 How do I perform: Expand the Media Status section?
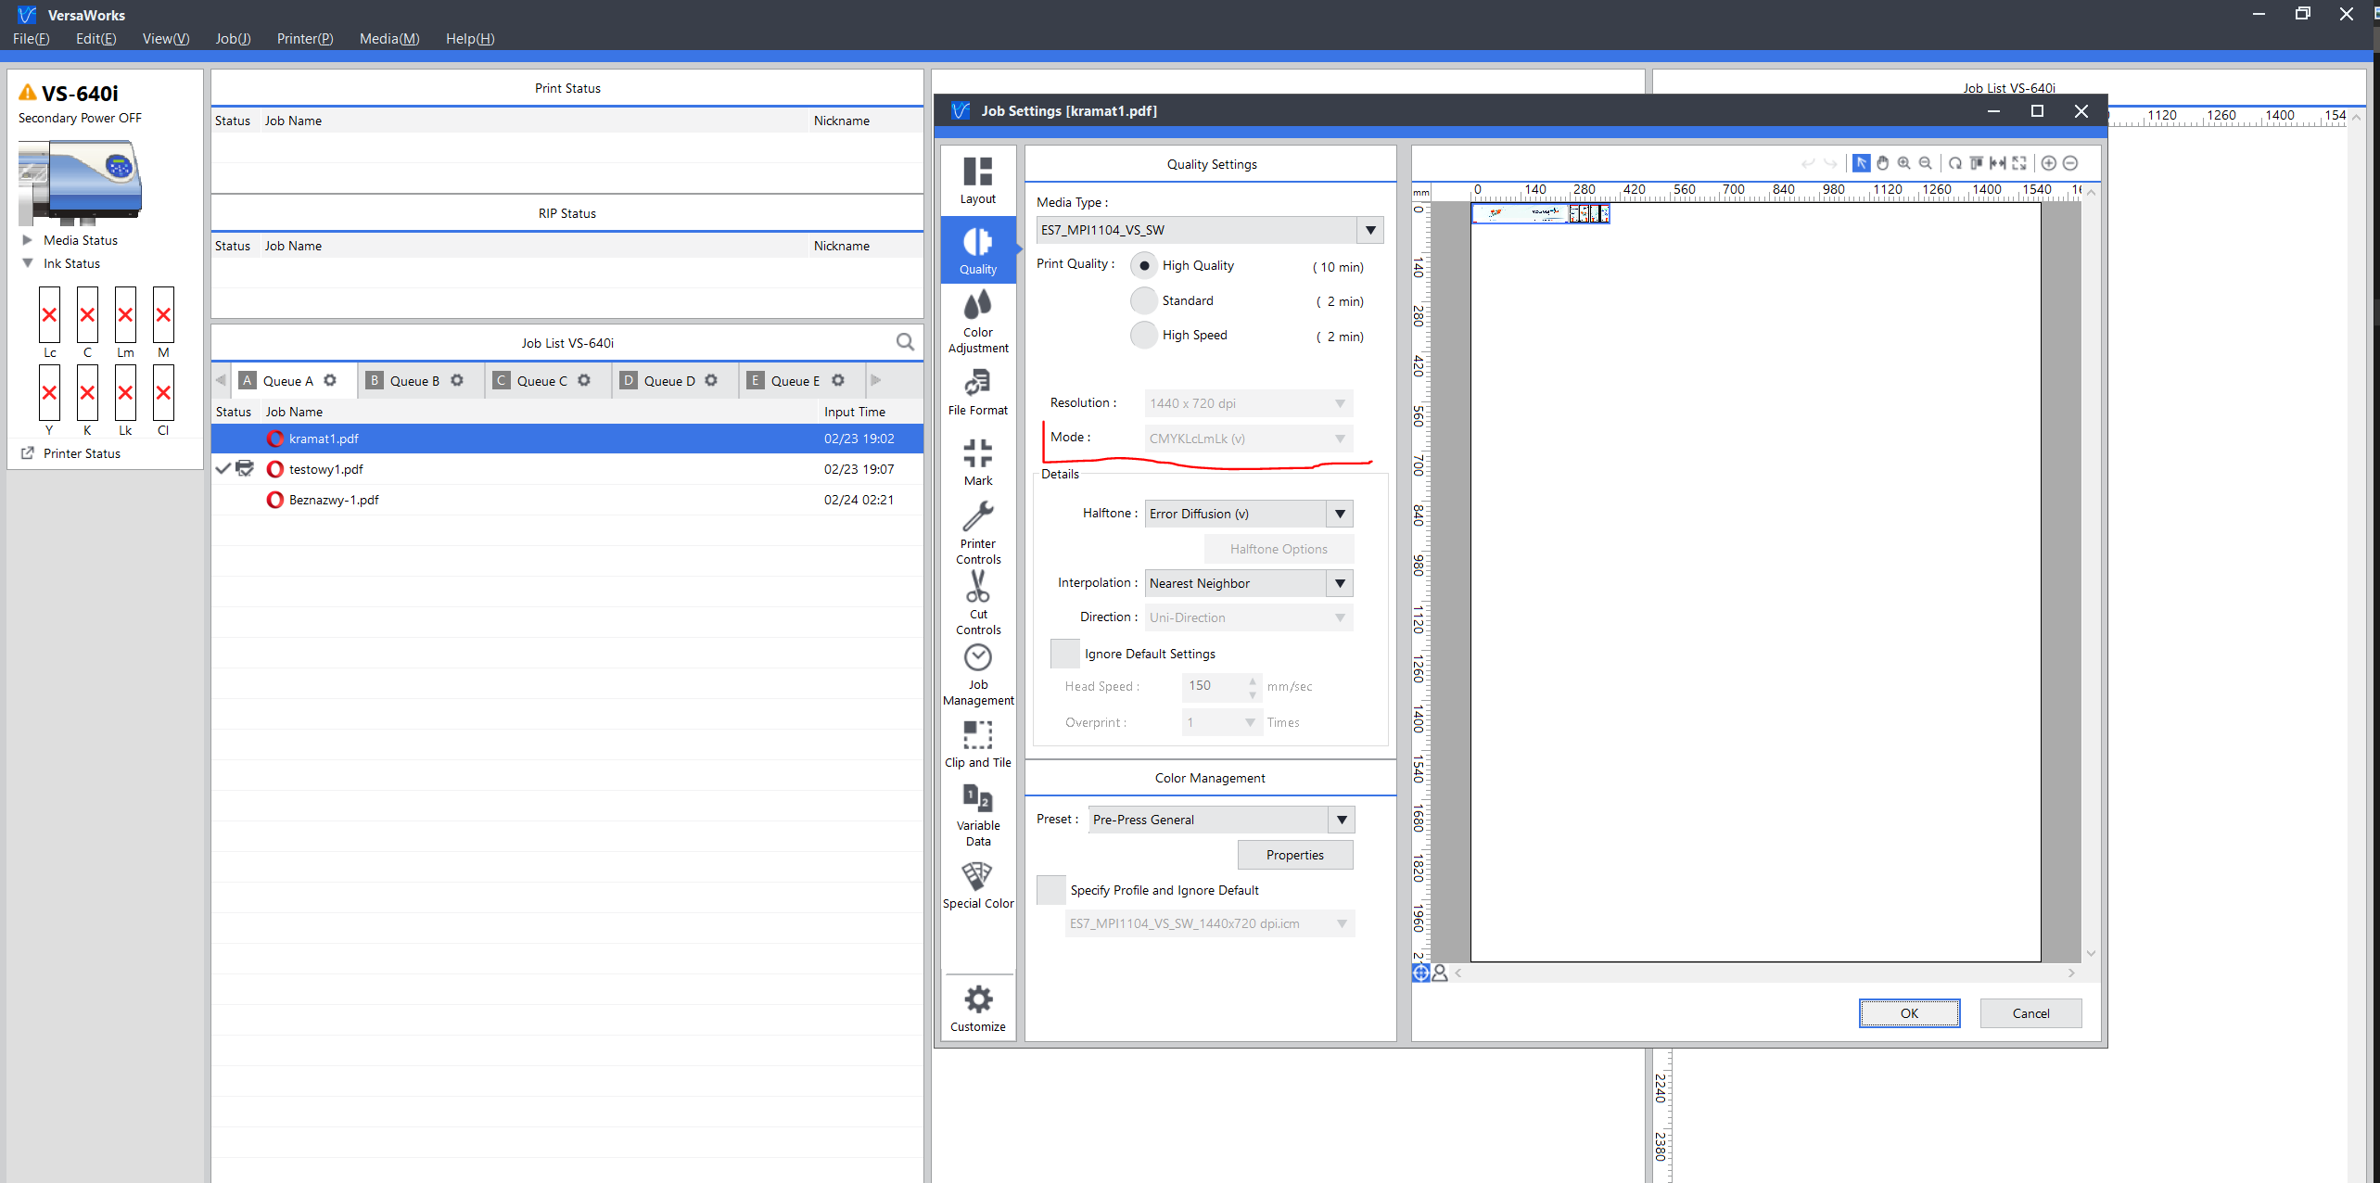pos(27,240)
